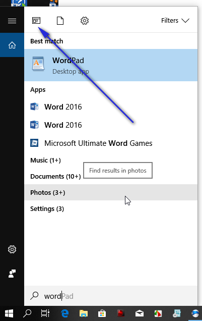
Task: Filter search results by Documents icon
Action: click(x=60, y=21)
